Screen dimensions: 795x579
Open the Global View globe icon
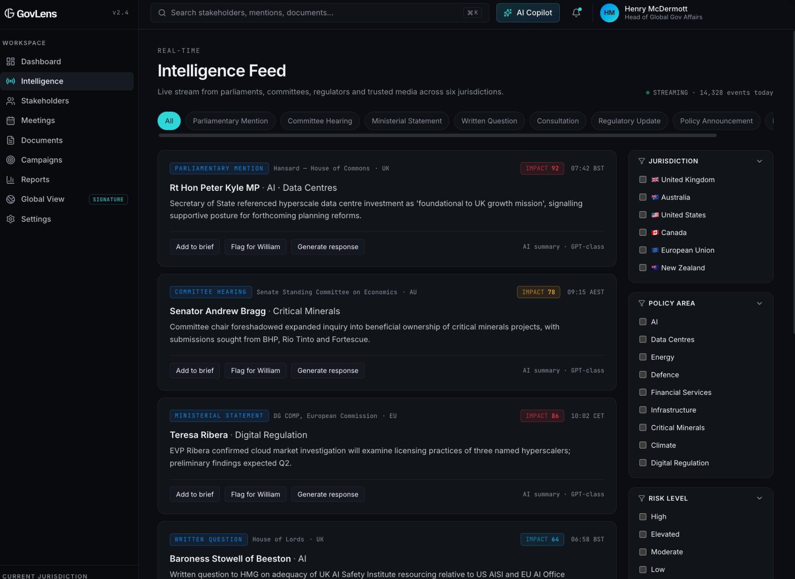click(11, 199)
